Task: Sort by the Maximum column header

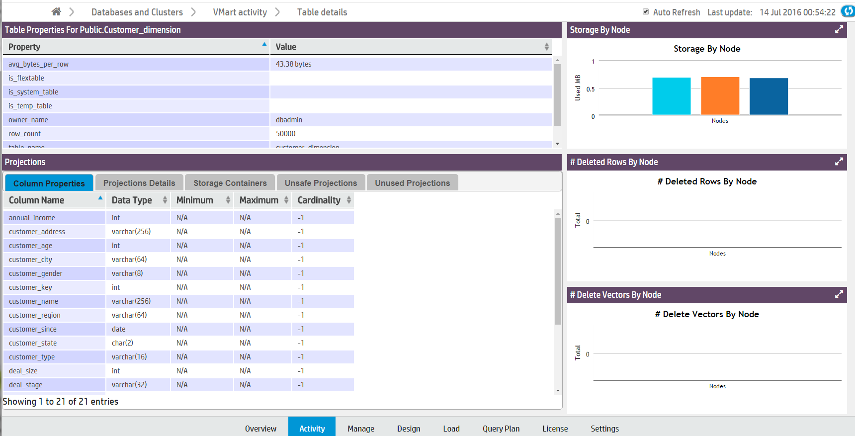Action: [x=258, y=200]
